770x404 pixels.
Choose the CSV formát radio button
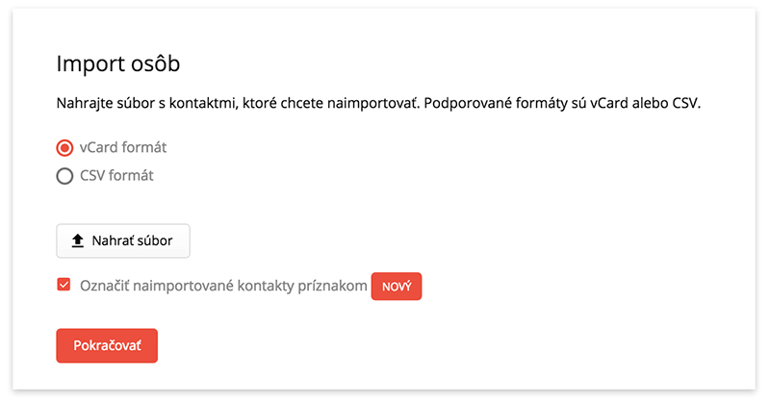coord(64,176)
